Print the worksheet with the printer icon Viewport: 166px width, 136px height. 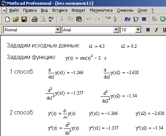[x=35, y=19]
